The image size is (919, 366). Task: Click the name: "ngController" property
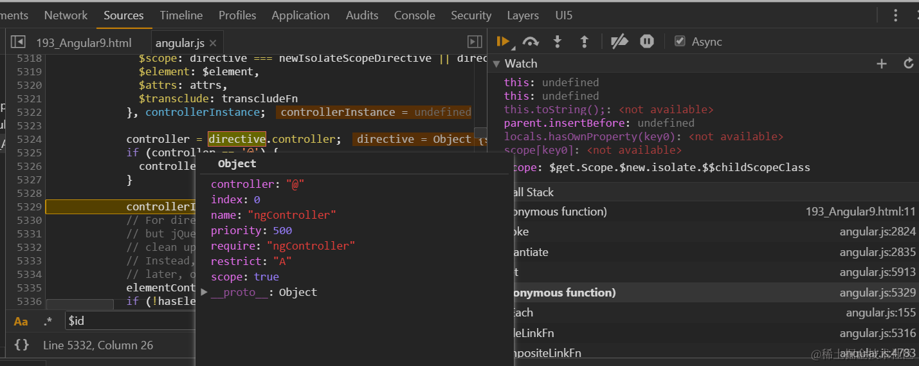pos(273,215)
